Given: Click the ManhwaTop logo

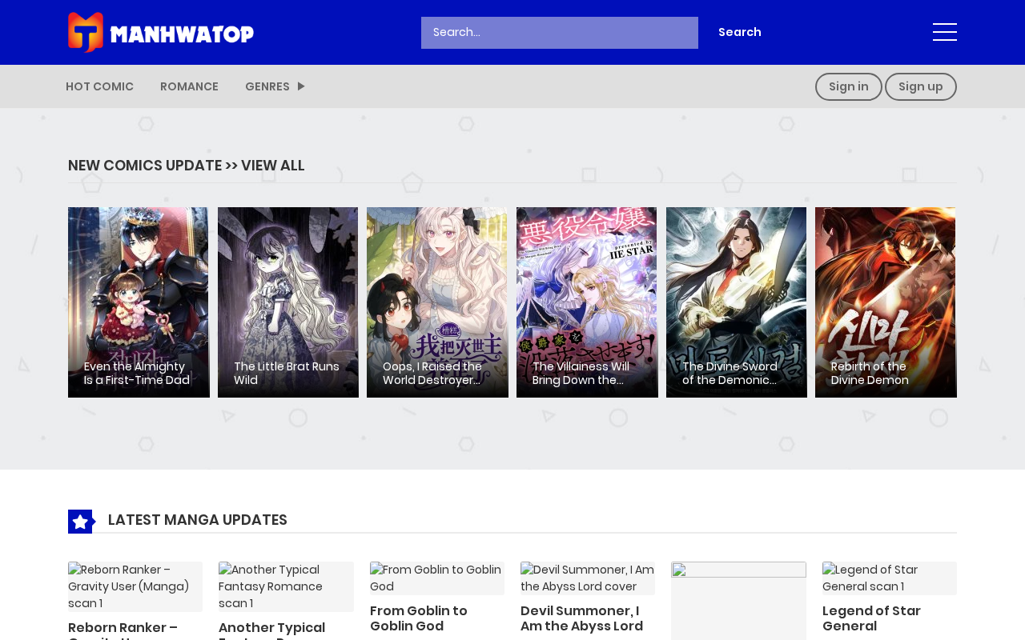Looking at the screenshot, I should [x=161, y=32].
